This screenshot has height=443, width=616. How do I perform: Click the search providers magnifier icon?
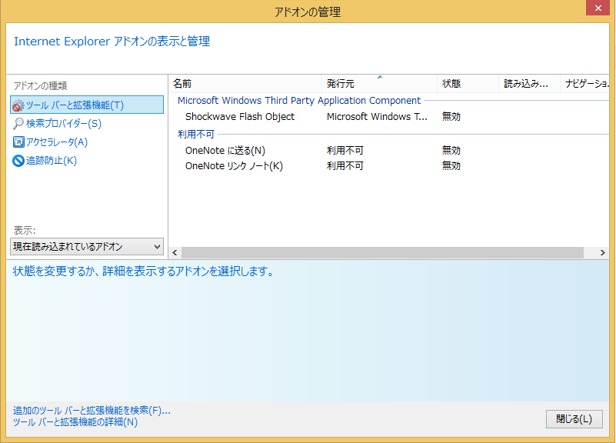pos(18,124)
